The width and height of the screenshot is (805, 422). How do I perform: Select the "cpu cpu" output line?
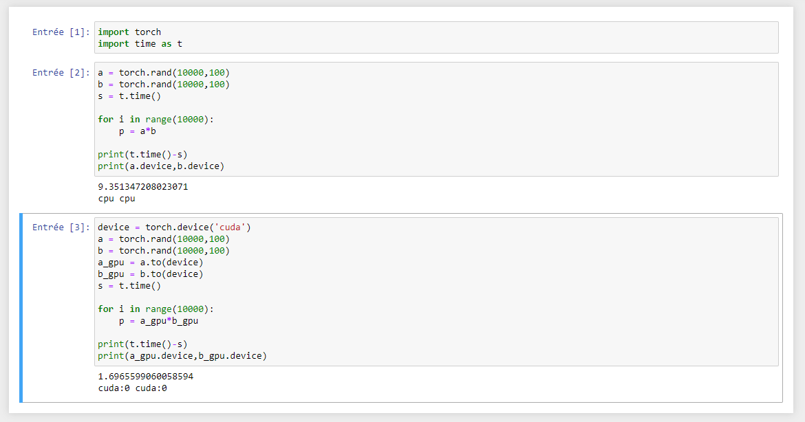(x=116, y=199)
